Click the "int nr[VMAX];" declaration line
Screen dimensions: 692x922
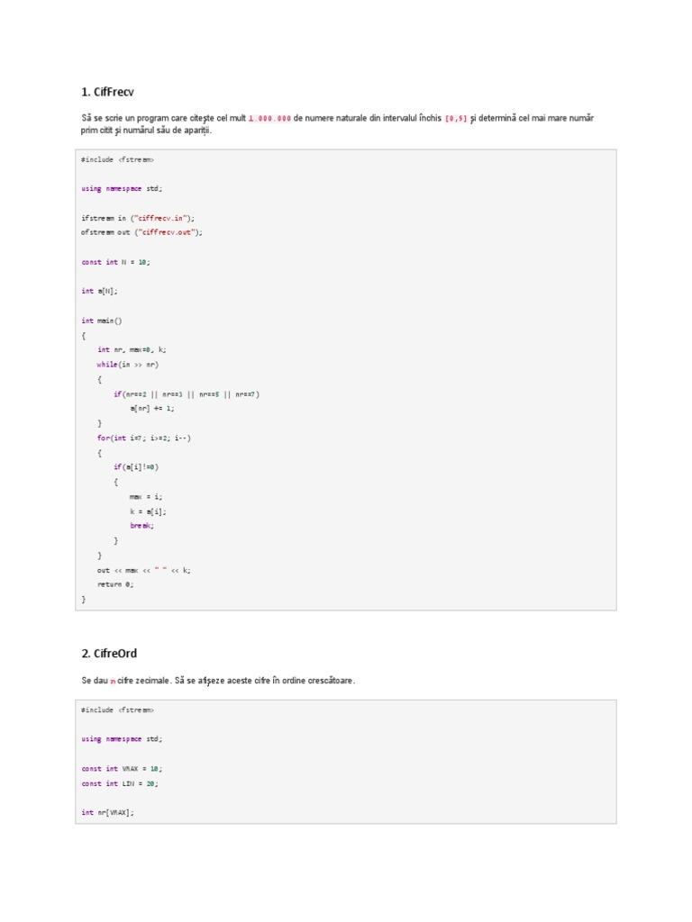click(107, 813)
